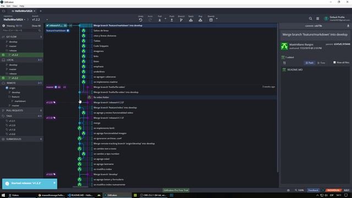352x198 pixels.
Task: Select master under LOCAL
Action: 13,69
